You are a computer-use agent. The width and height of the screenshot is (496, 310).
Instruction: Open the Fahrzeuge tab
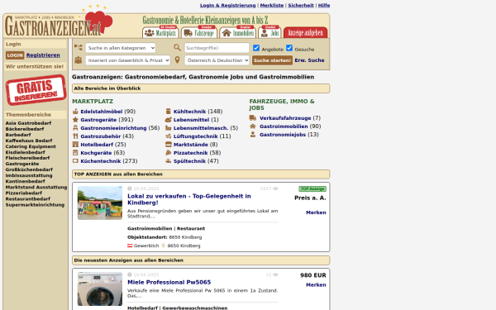point(199,32)
